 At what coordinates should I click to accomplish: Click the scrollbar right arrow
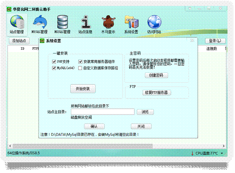click(223, 146)
